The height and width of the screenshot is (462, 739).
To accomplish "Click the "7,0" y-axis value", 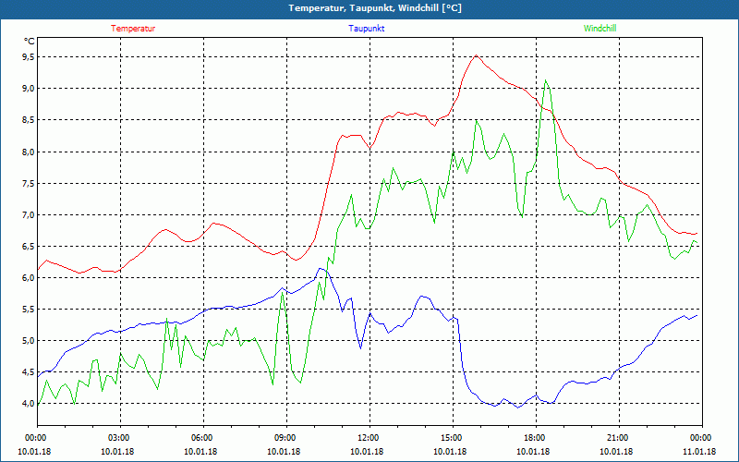I will [29, 215].
